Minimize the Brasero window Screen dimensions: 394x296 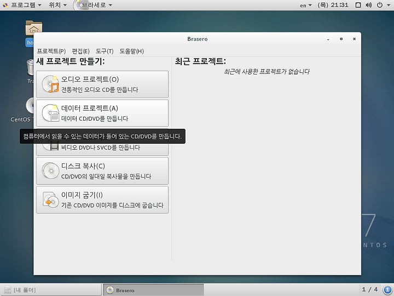pyautogui.click(x=328, y=39)
